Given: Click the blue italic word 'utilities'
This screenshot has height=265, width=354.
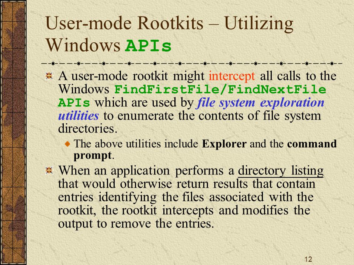Looking at the screenshot, I should 78,116.
